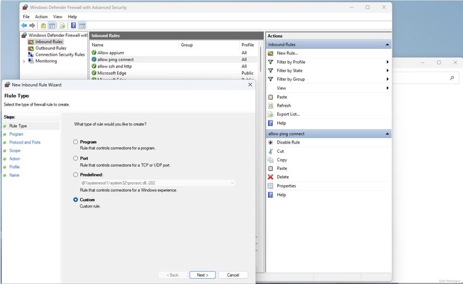Viewport: 463px width, 284px height.
Task: Go to the Profile wizard step
Action: click(14, 167)
